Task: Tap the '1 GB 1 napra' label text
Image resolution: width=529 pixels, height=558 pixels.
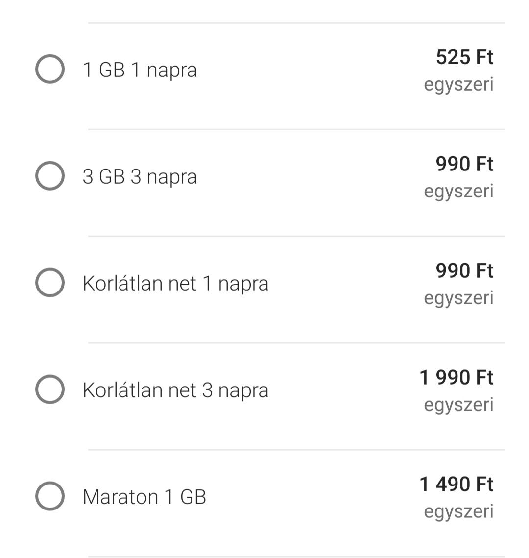Action: (140, 71)
